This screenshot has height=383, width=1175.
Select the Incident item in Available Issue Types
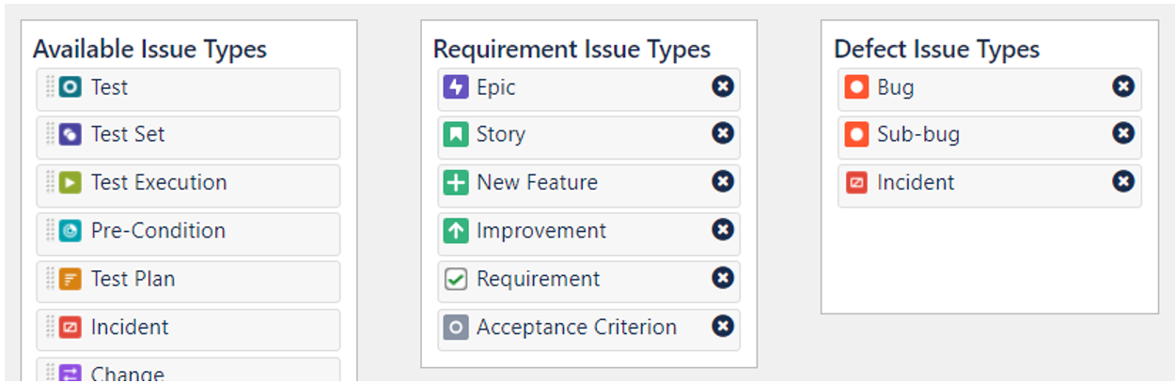click(x=188, y=329)
